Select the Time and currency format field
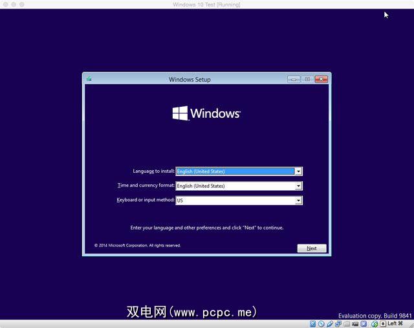The height and width of the screenshot is (328, 414). click(239, 186)
